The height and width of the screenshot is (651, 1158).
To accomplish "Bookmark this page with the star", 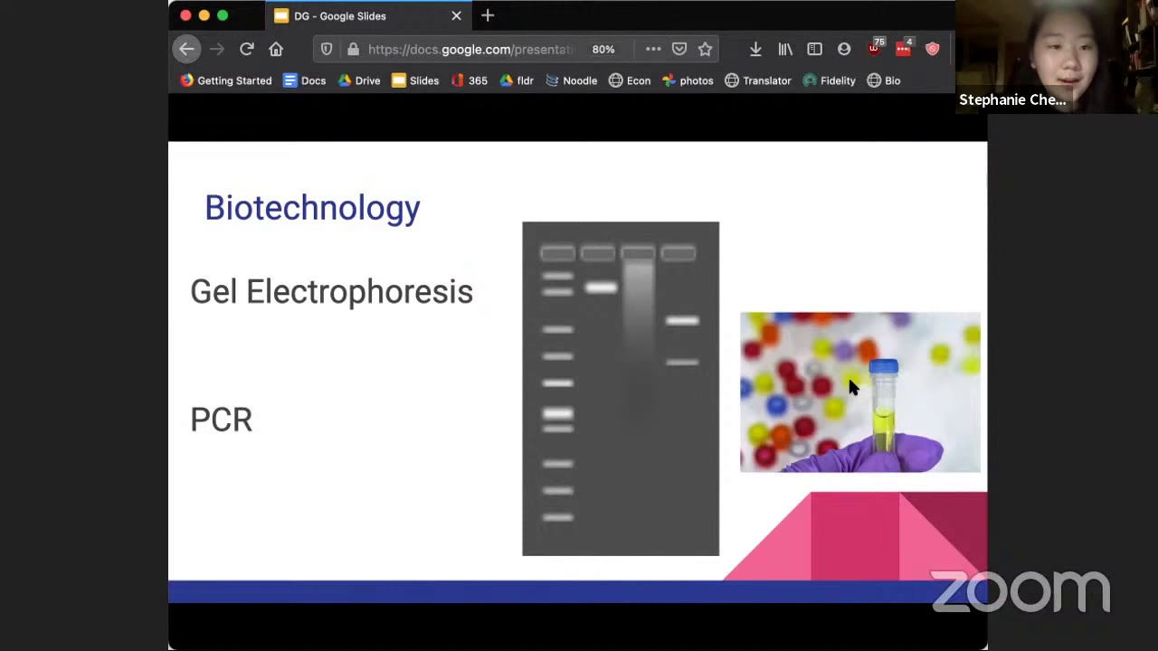I will (705, 49).
